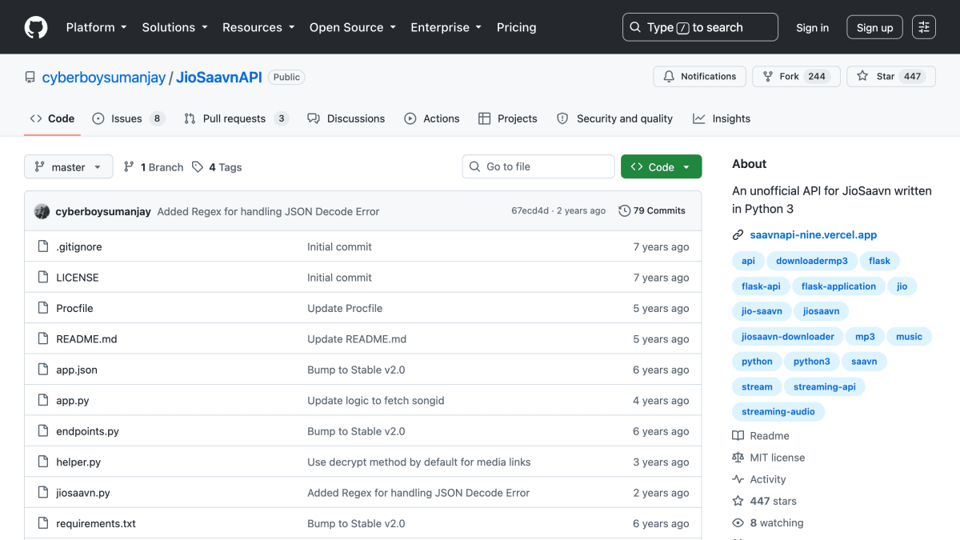
Task: Click the Notifications bell icon
Action: pyautogui.click(x=669, y=77)
